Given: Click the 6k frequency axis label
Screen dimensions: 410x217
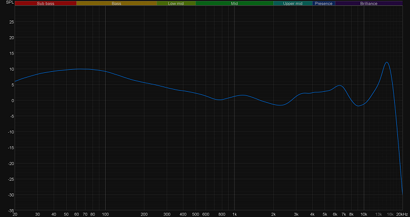Looking at the screenshot, I should pos(335,214).
